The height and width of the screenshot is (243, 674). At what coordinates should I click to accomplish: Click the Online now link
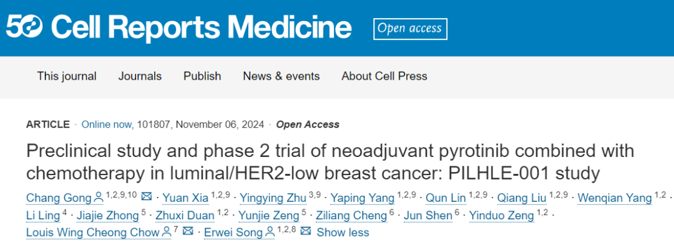(x=106, y=125)
